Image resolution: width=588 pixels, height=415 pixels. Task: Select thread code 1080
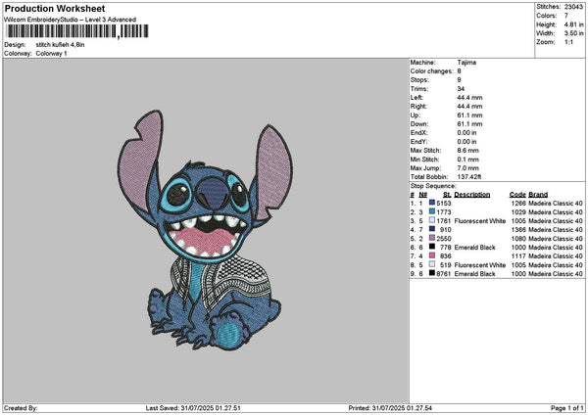pos(518,239)
